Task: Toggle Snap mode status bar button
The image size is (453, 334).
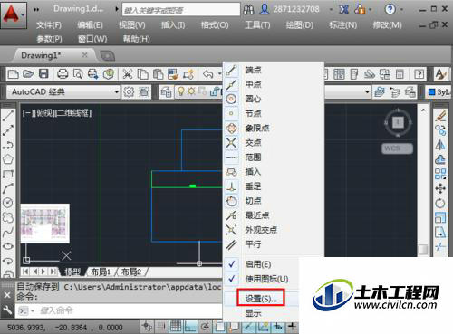Action: 161,327
